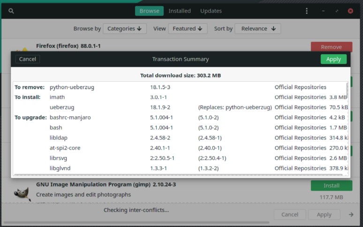Switch to the Updates tab
The image size is (363, 227).
pos(211,11)
